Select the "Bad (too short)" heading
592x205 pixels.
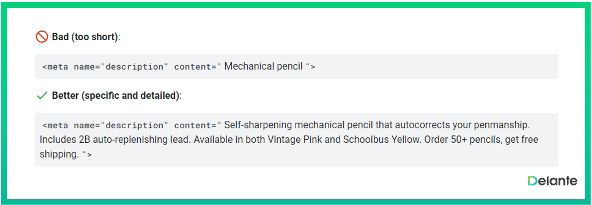coord(85,37)
